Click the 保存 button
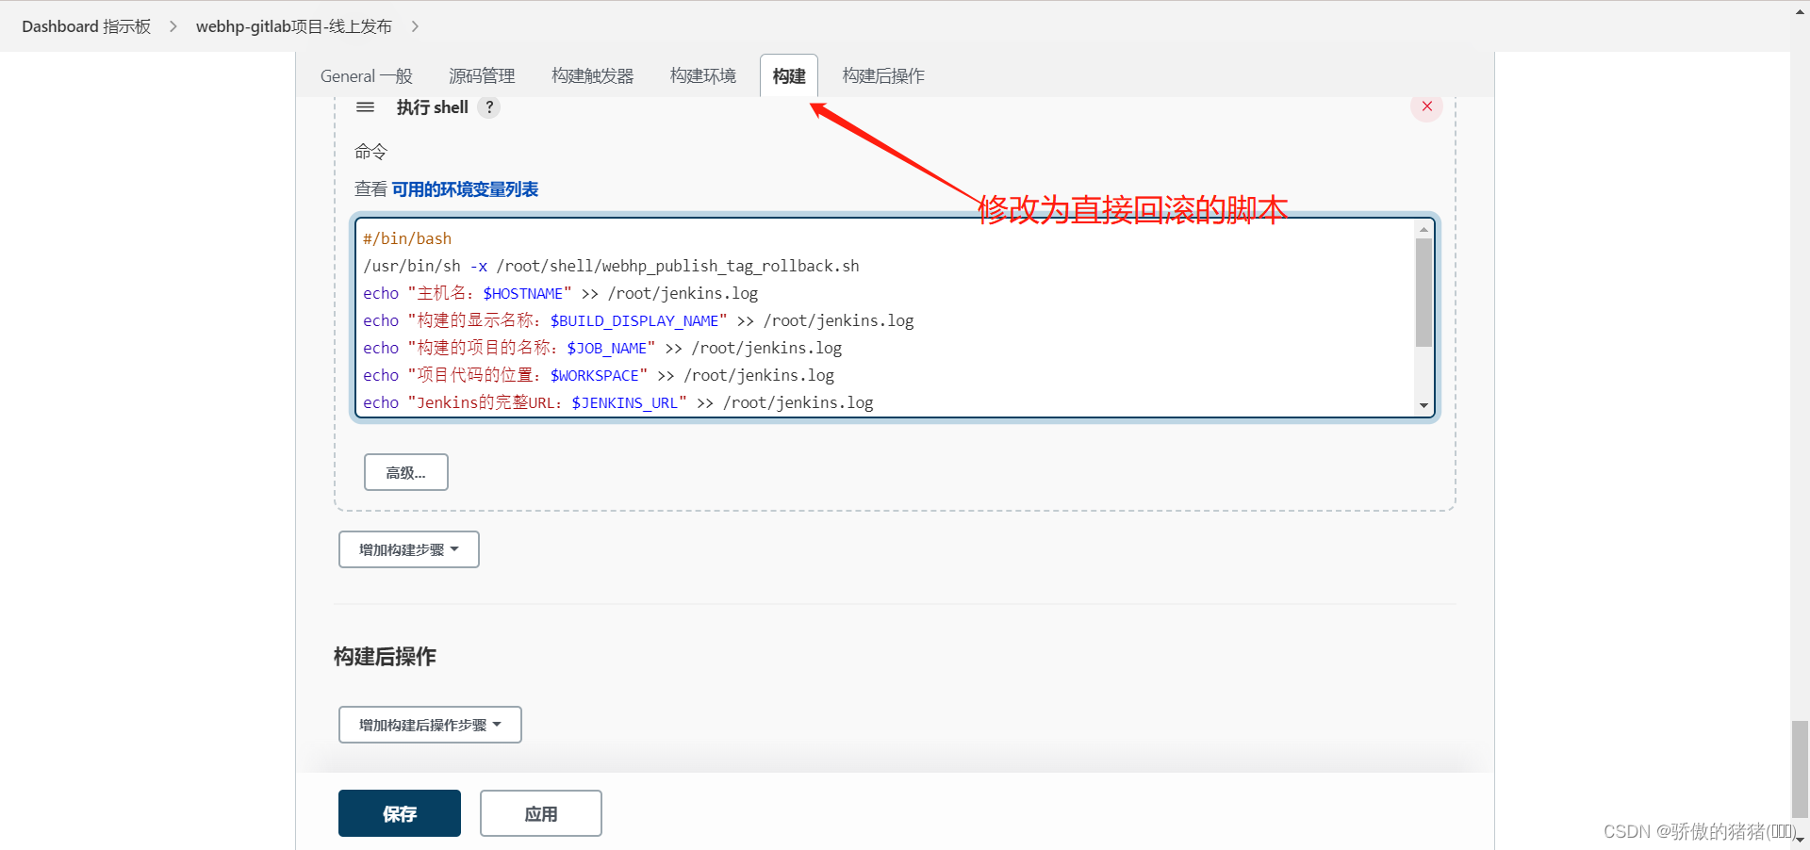Image resolution: width=1810 pixels, height=850 pixels. pyautogui.click(x=400, y=813)
